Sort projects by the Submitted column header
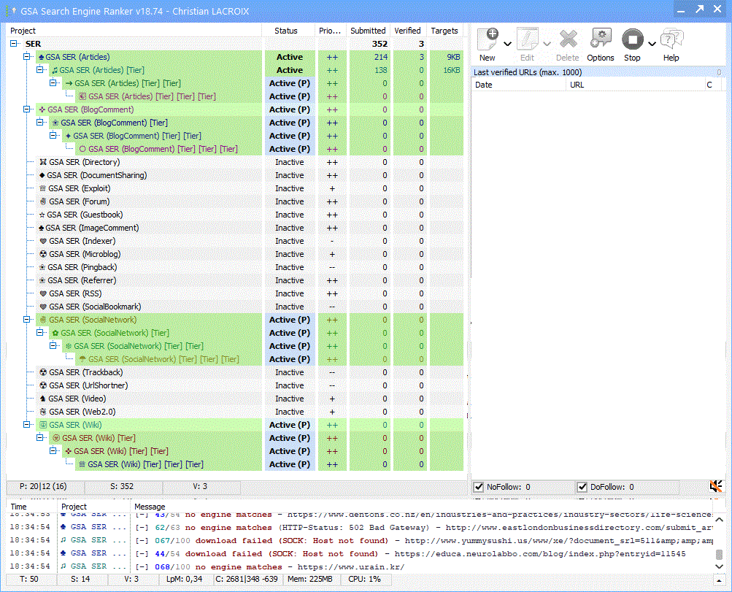This screenshot has height=592, width=732. tap(368, 31)
